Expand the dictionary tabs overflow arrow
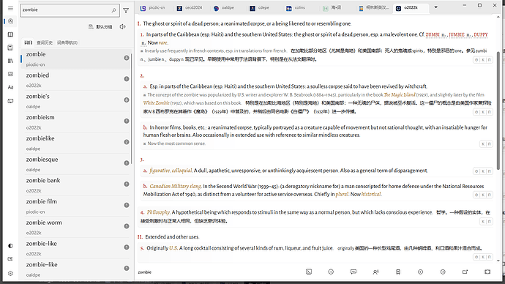The image size is (505, 284). tap(435, 7)
